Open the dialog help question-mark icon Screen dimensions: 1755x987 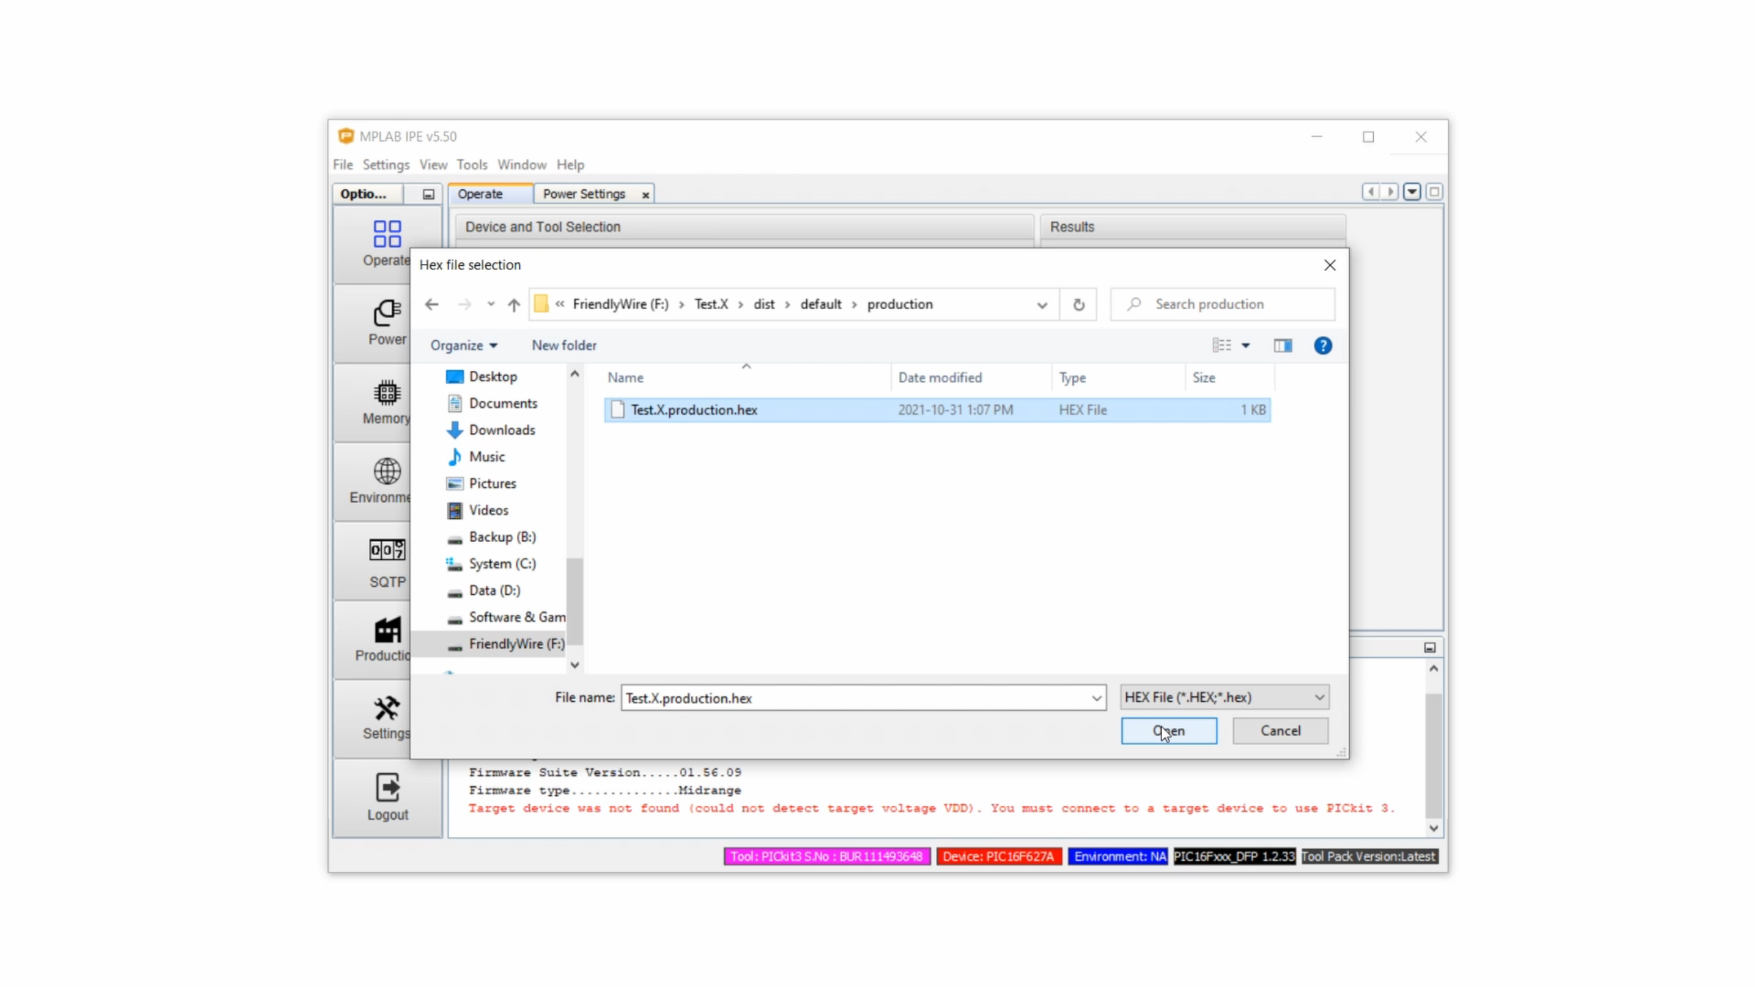(x=1322, y=345)
